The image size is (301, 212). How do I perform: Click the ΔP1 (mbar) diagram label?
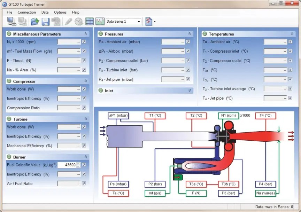118,116
